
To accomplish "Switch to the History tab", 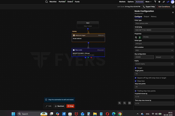I will point(154,17).
